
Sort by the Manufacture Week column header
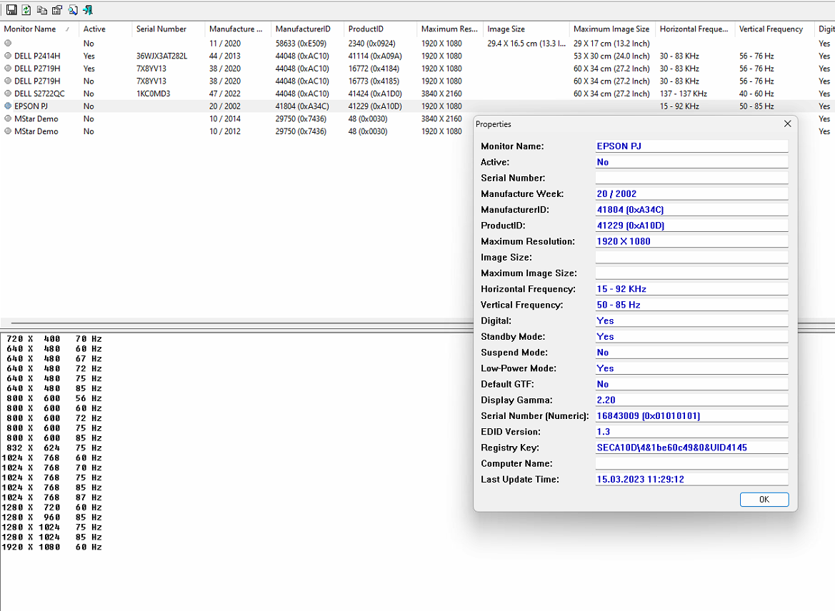[x=238, y=29]
